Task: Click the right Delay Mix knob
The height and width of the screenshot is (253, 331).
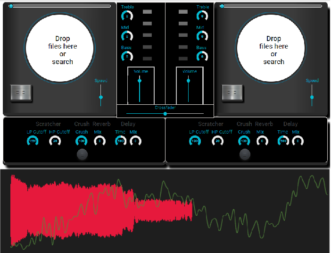Action: click(298, 141)
